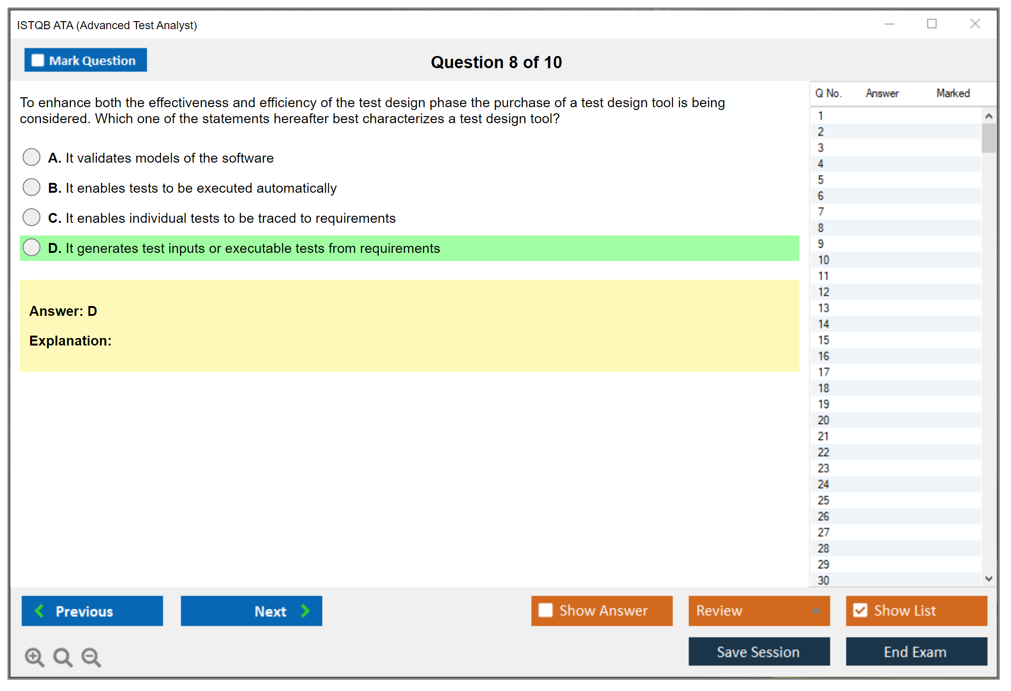Select answer option A radio button
This screenshot has width=1011, height=691.
32,157
